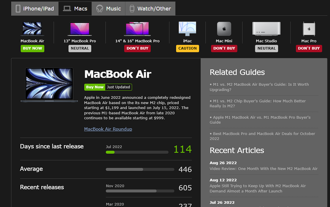
Task: Open M1 MacBook Air vs. M1 MacBook Pro guide
Action: 260,120
